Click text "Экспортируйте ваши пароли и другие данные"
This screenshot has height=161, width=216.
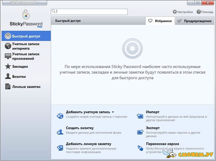(x=173, y=134)
